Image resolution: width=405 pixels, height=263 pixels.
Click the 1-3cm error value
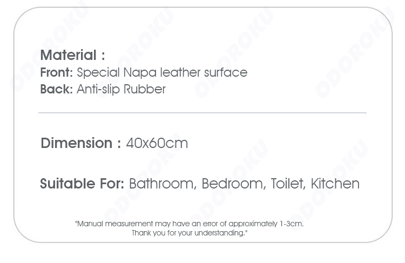click(x=292, y=224)
